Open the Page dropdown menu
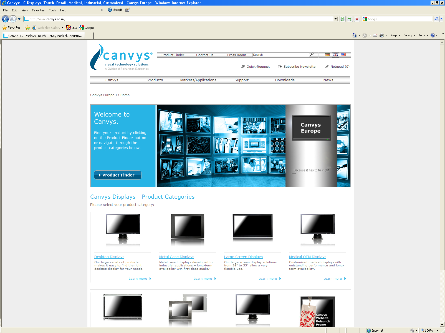 [395, 35]
